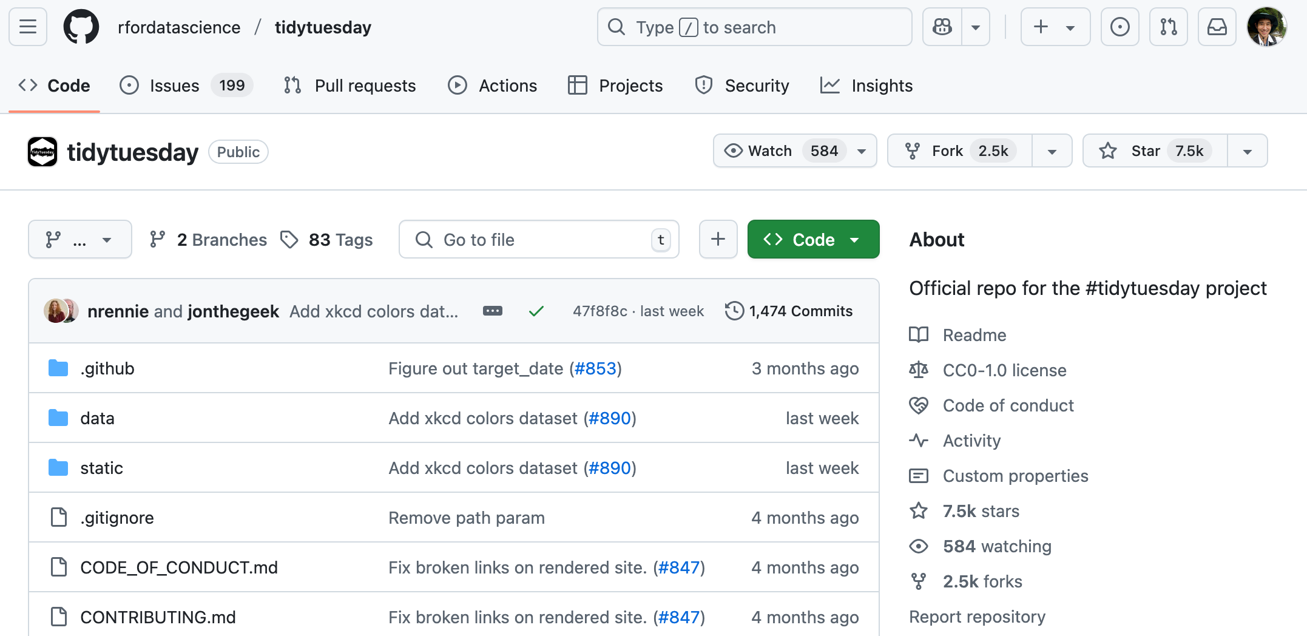Expand the commit message ellipsis
The image size is (1307, 636).
pyautogui.click(x=492, y=311)
